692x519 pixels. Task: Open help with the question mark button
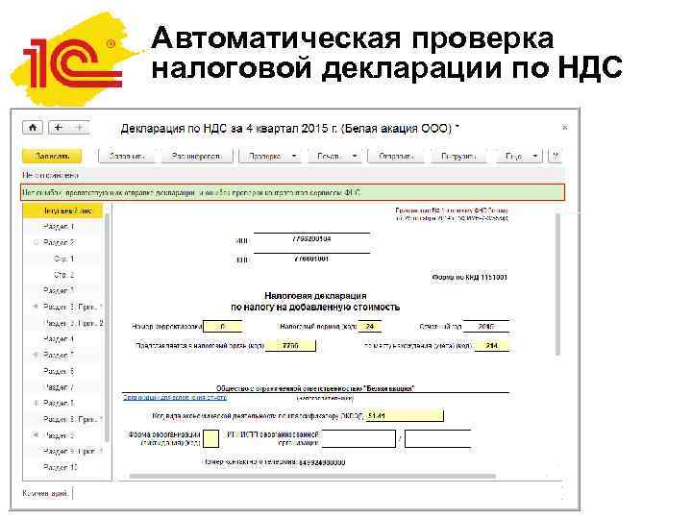556,156
